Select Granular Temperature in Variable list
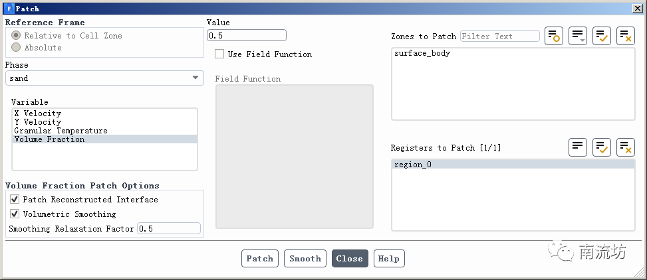Screen dimensions: 647x280 tap(61, 131)
